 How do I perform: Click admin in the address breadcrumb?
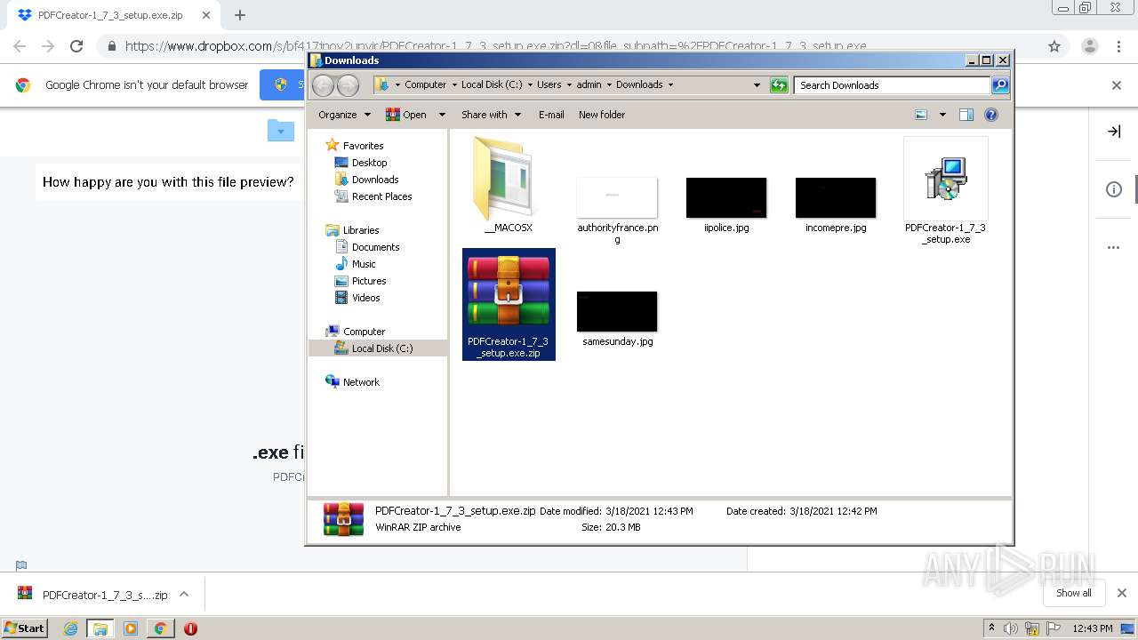click(x=589, y=85)
